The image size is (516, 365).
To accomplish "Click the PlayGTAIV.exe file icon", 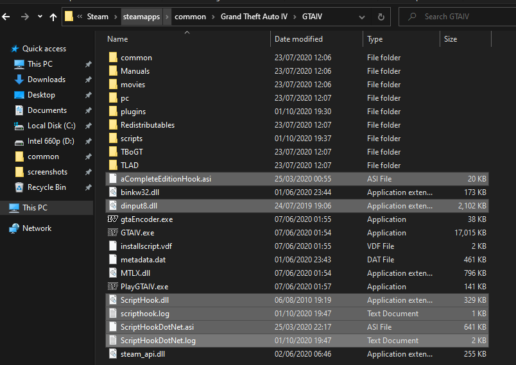I will [113, 287].
